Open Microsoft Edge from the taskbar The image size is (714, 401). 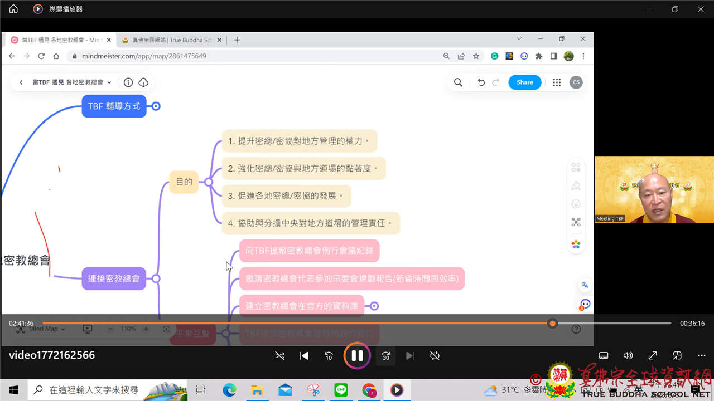click(x=229, y=390)
